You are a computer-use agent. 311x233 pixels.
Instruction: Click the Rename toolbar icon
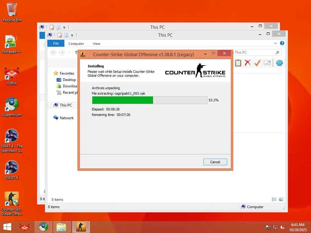click(267, 63)
